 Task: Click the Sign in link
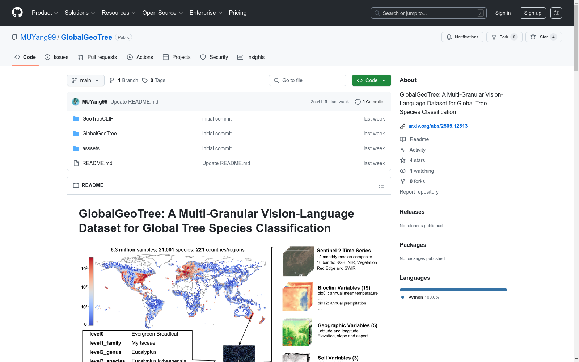(503, 13)
